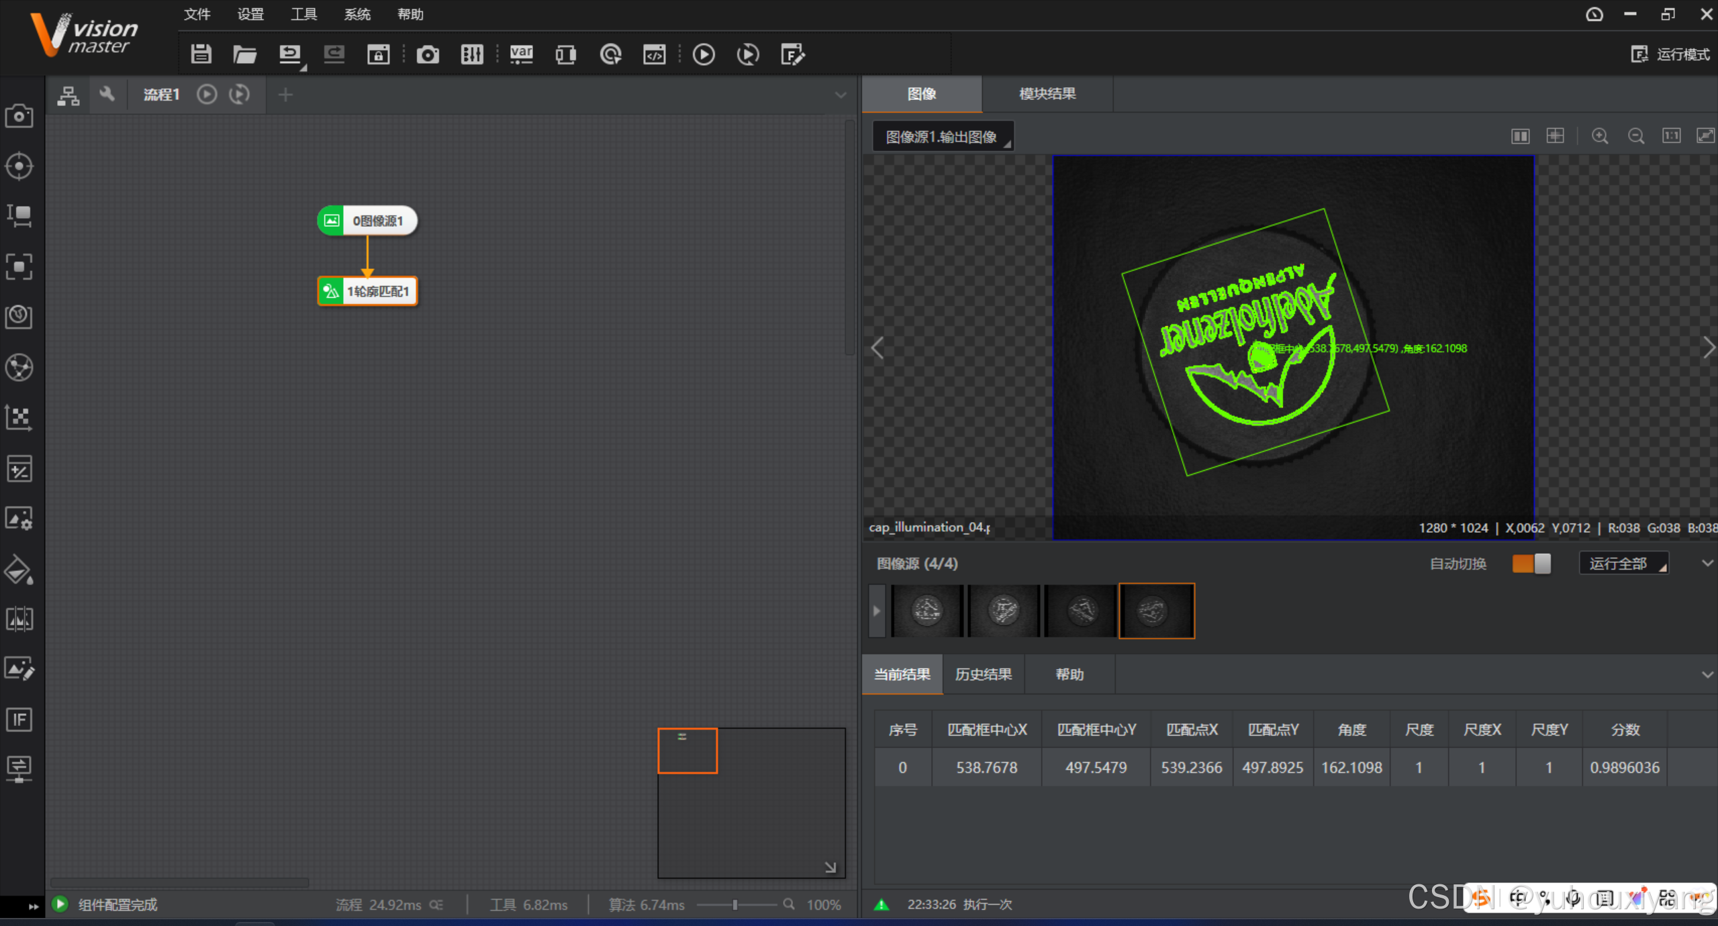Select the first image source thumbnail
Screen dimensions: 1718x926
926,611
